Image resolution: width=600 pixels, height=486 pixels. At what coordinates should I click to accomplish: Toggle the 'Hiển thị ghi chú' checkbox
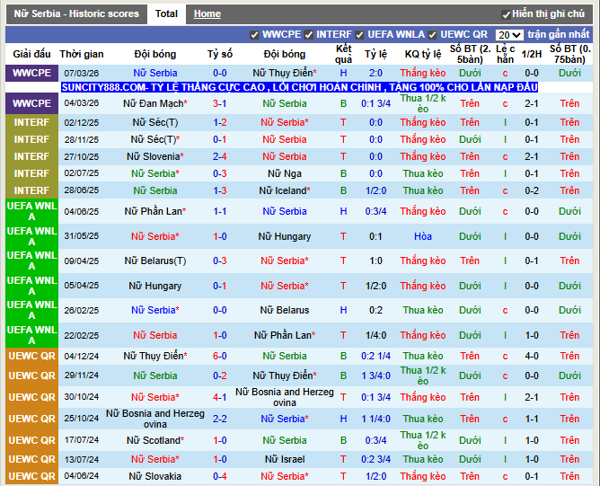tap(506, 14)
